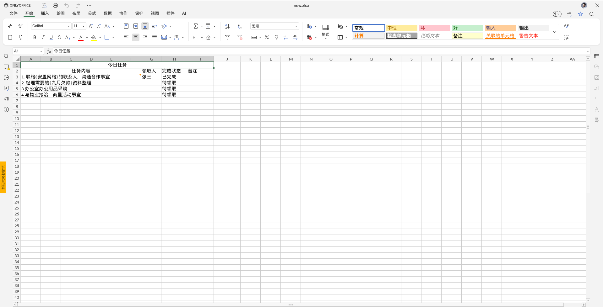Click the Copy icon
The height and width of the screenshot is (307, 603).
[10, 26]
